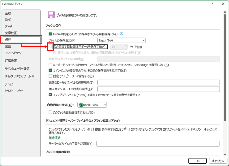Click the Excel file icon in Book1.xlsx dropdown
229x166 pixels.
tap(80, 105)
